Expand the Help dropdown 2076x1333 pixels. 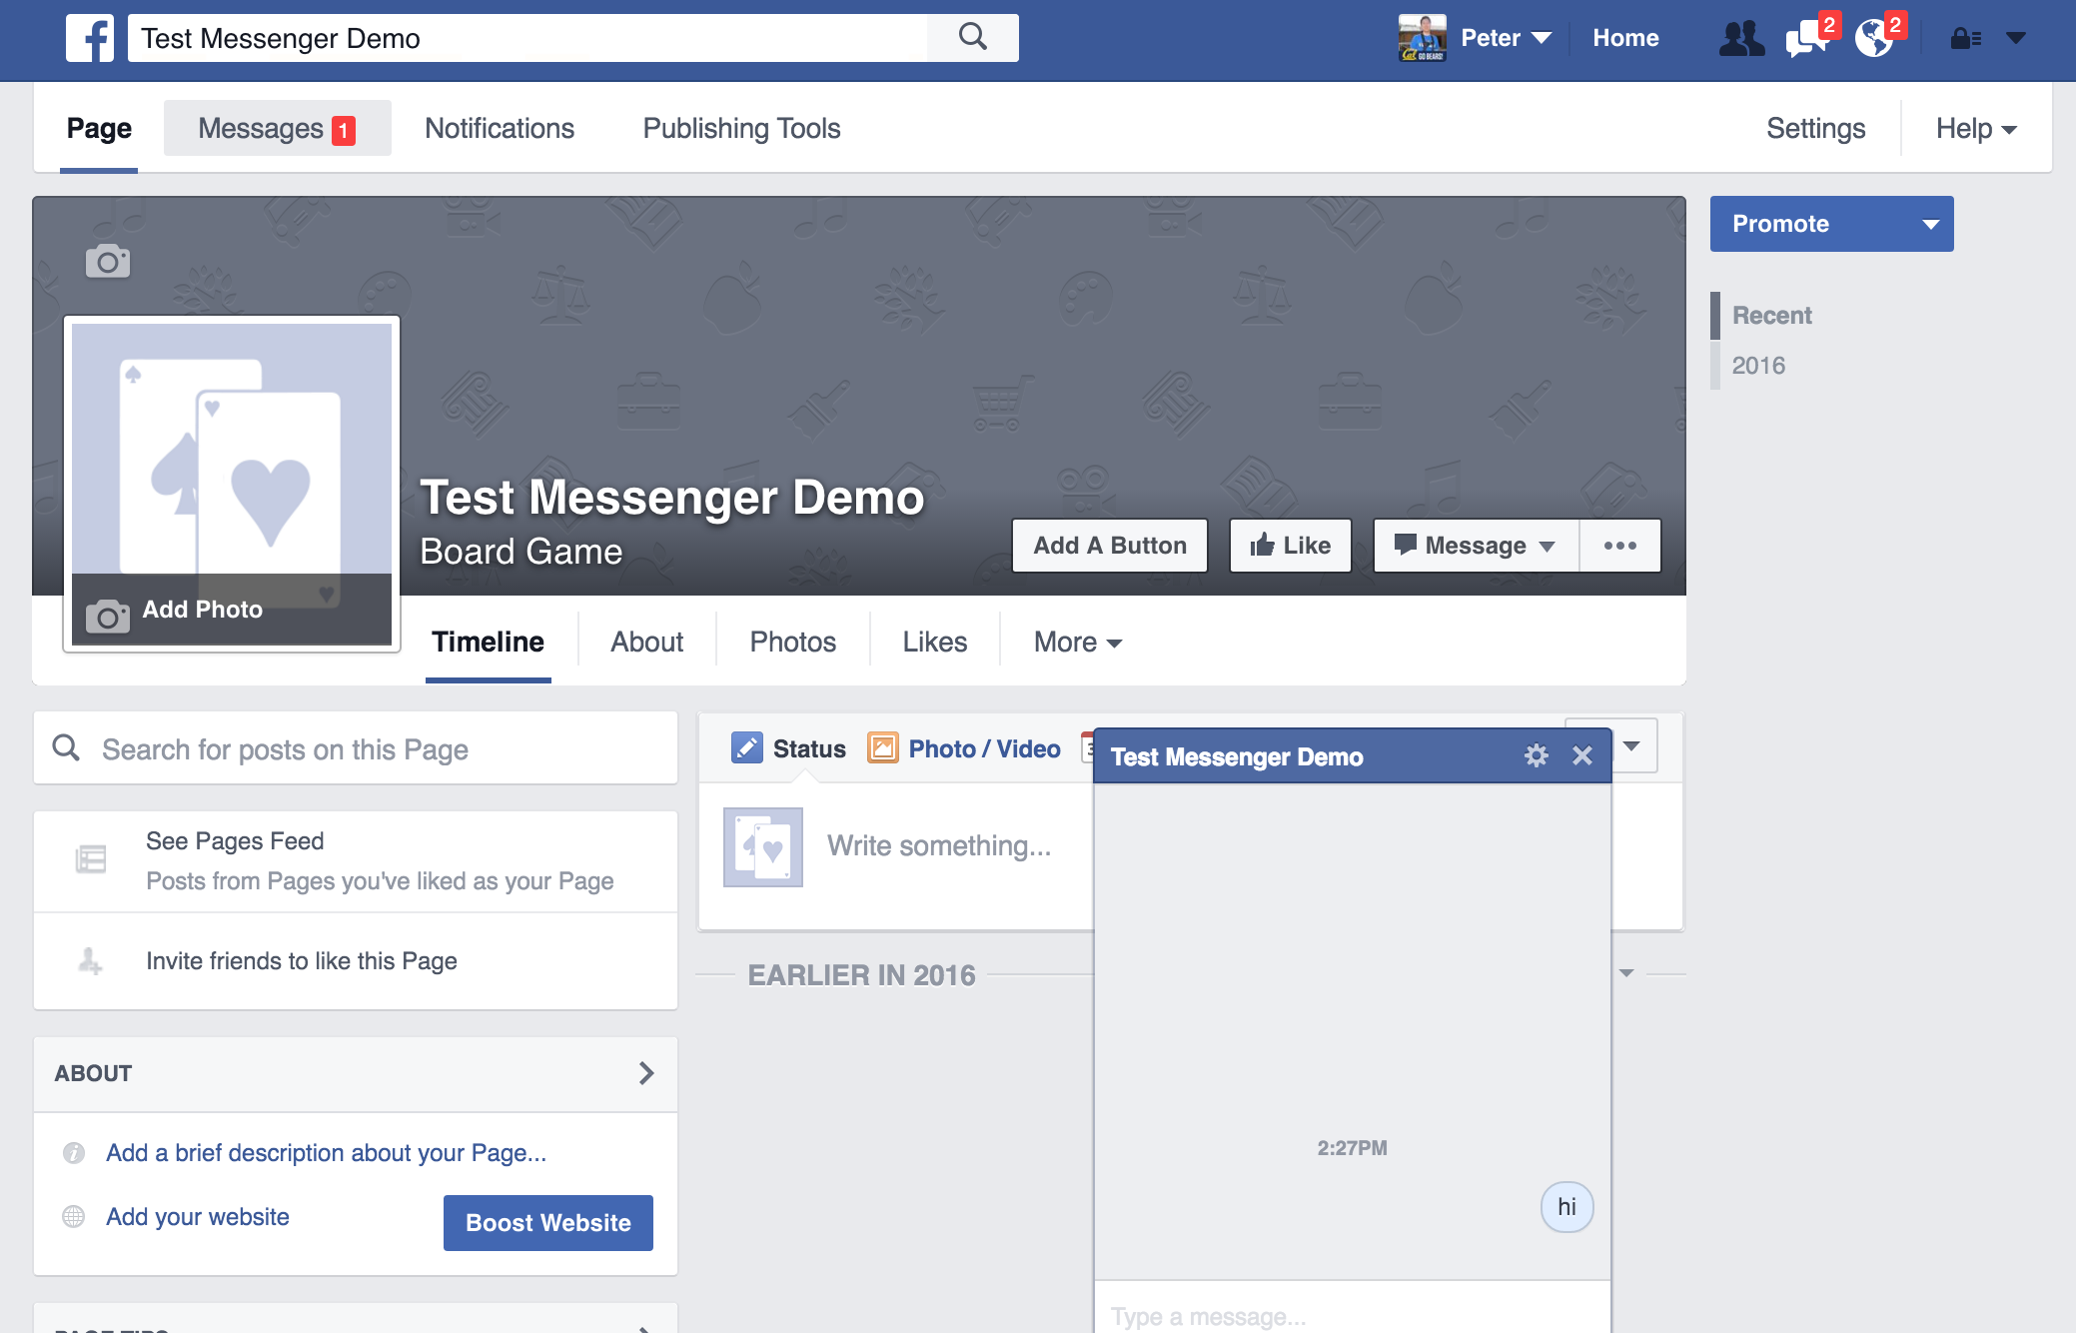coord(1976,128)
